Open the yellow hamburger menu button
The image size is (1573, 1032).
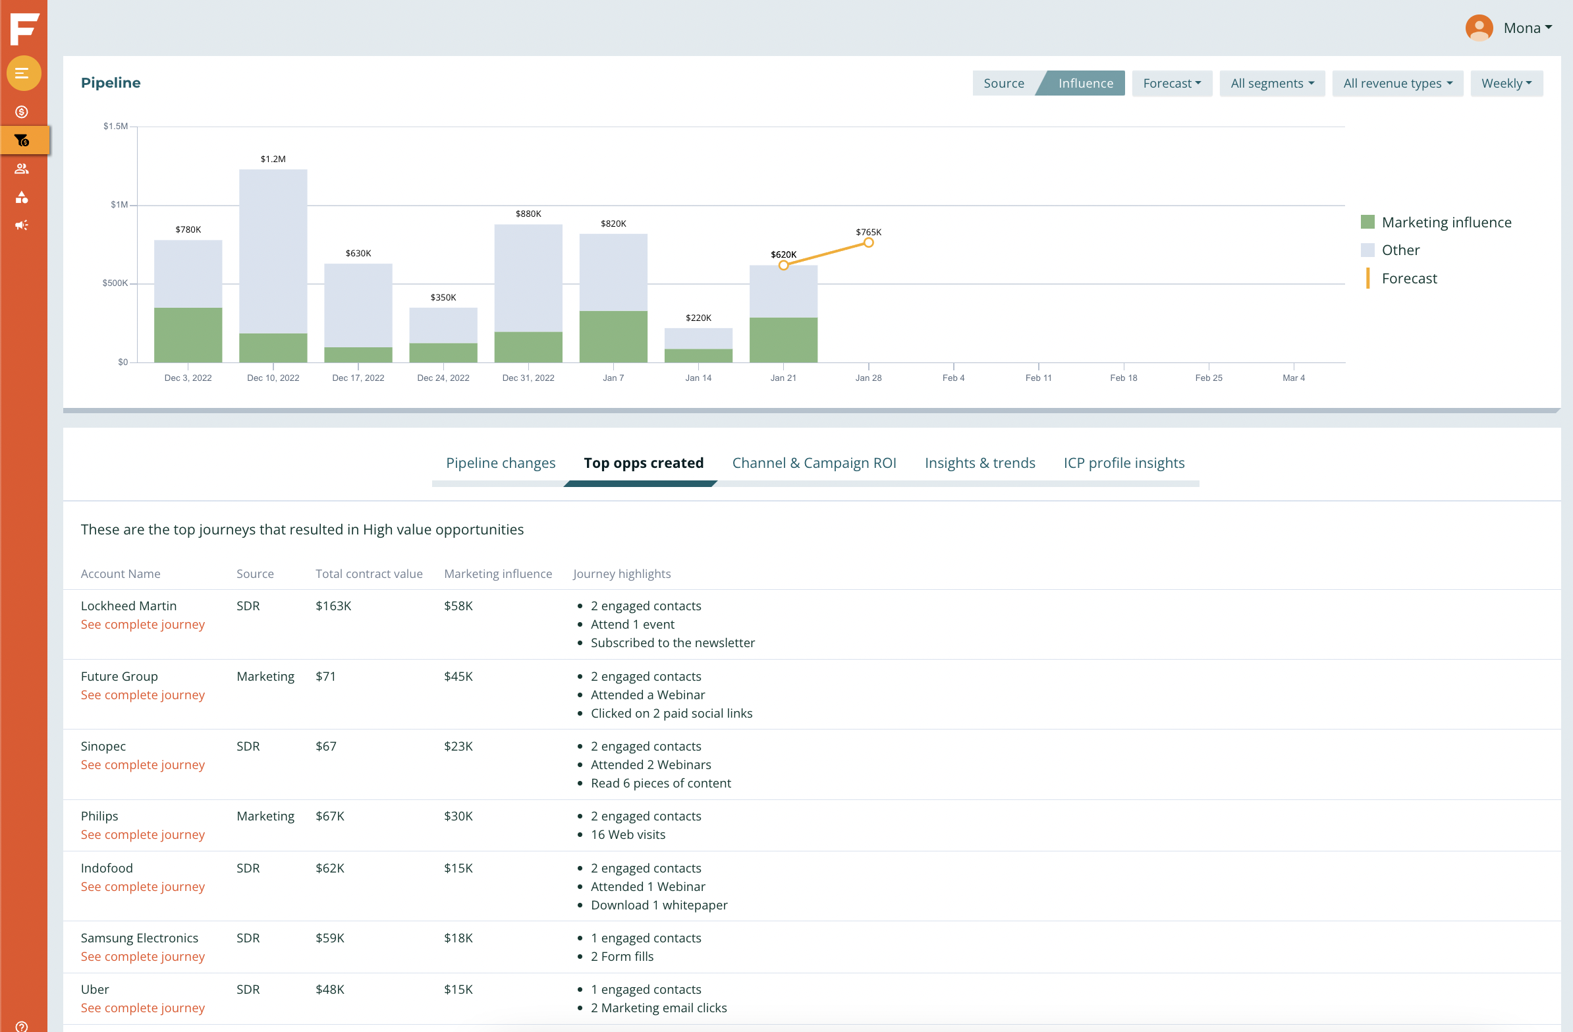pyautogui.click(x=23, y=73)
